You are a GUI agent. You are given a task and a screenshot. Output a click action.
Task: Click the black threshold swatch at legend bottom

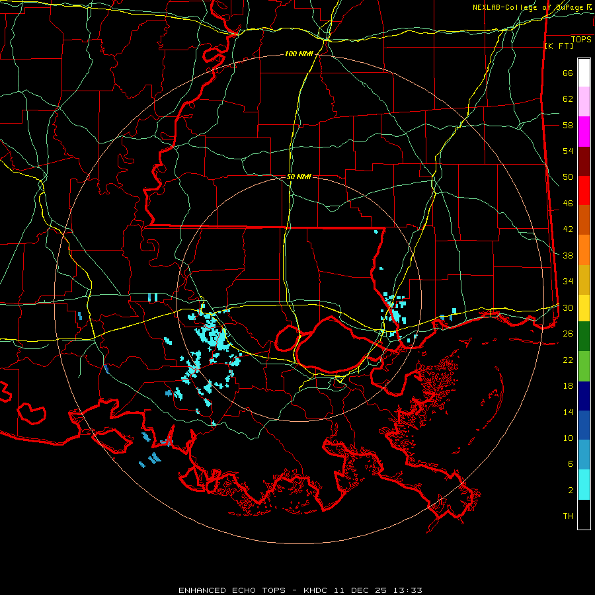[584, 514]
